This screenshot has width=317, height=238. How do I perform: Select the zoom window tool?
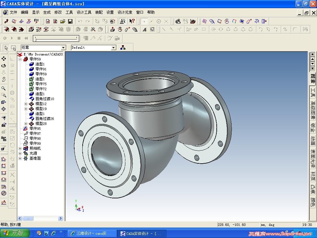4,95
